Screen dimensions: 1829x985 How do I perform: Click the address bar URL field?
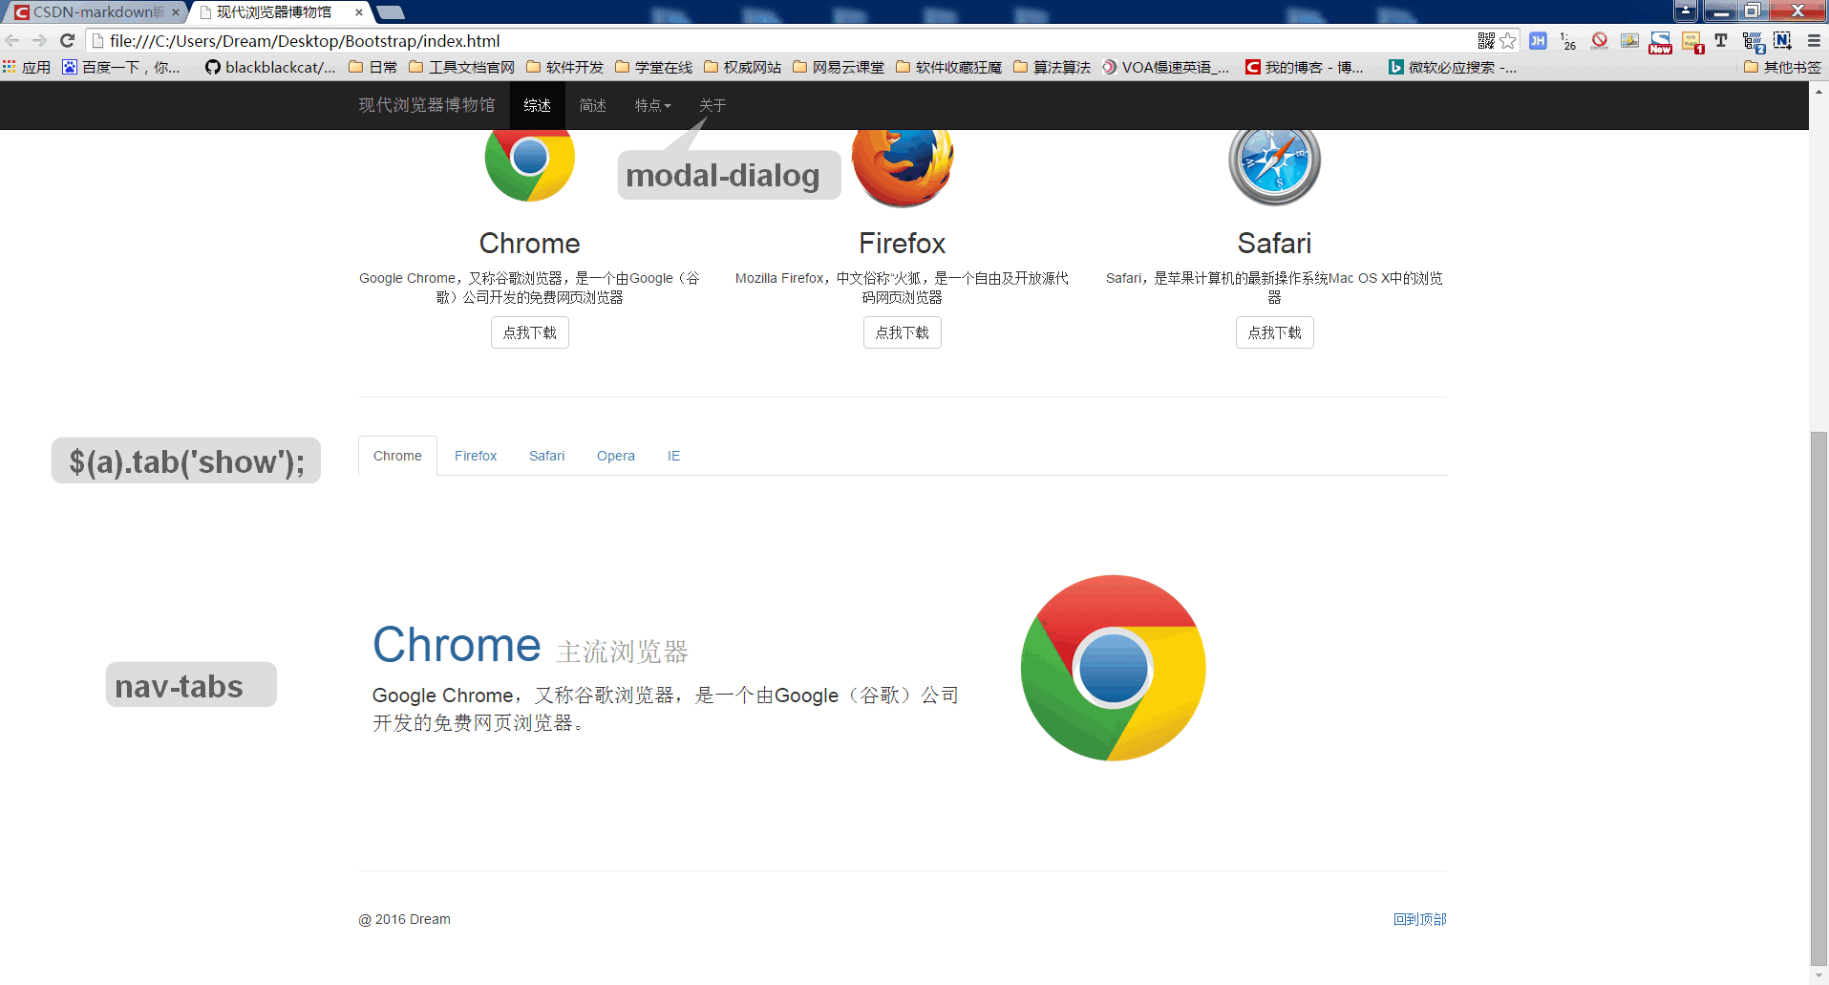764,41
